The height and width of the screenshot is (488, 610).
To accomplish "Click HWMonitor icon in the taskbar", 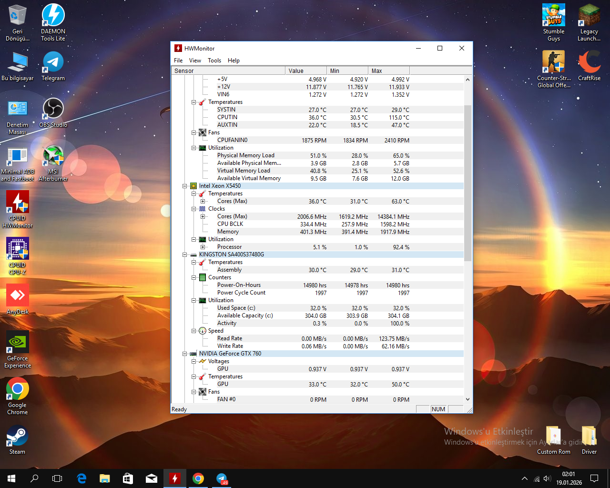I will coord(175,478).
